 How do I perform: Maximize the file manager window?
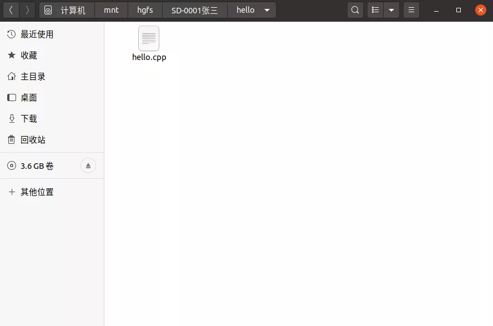(459, 10)
